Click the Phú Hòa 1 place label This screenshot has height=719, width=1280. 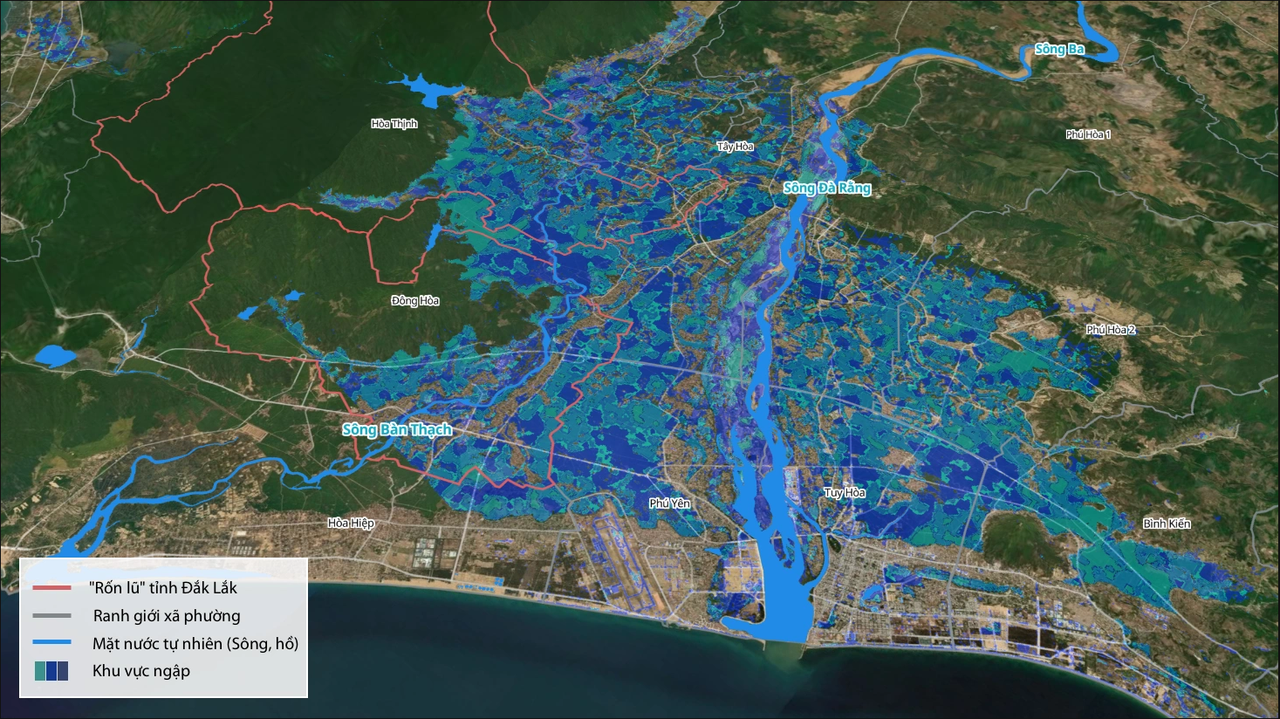pyautogui.click(x=1088, y=134)
